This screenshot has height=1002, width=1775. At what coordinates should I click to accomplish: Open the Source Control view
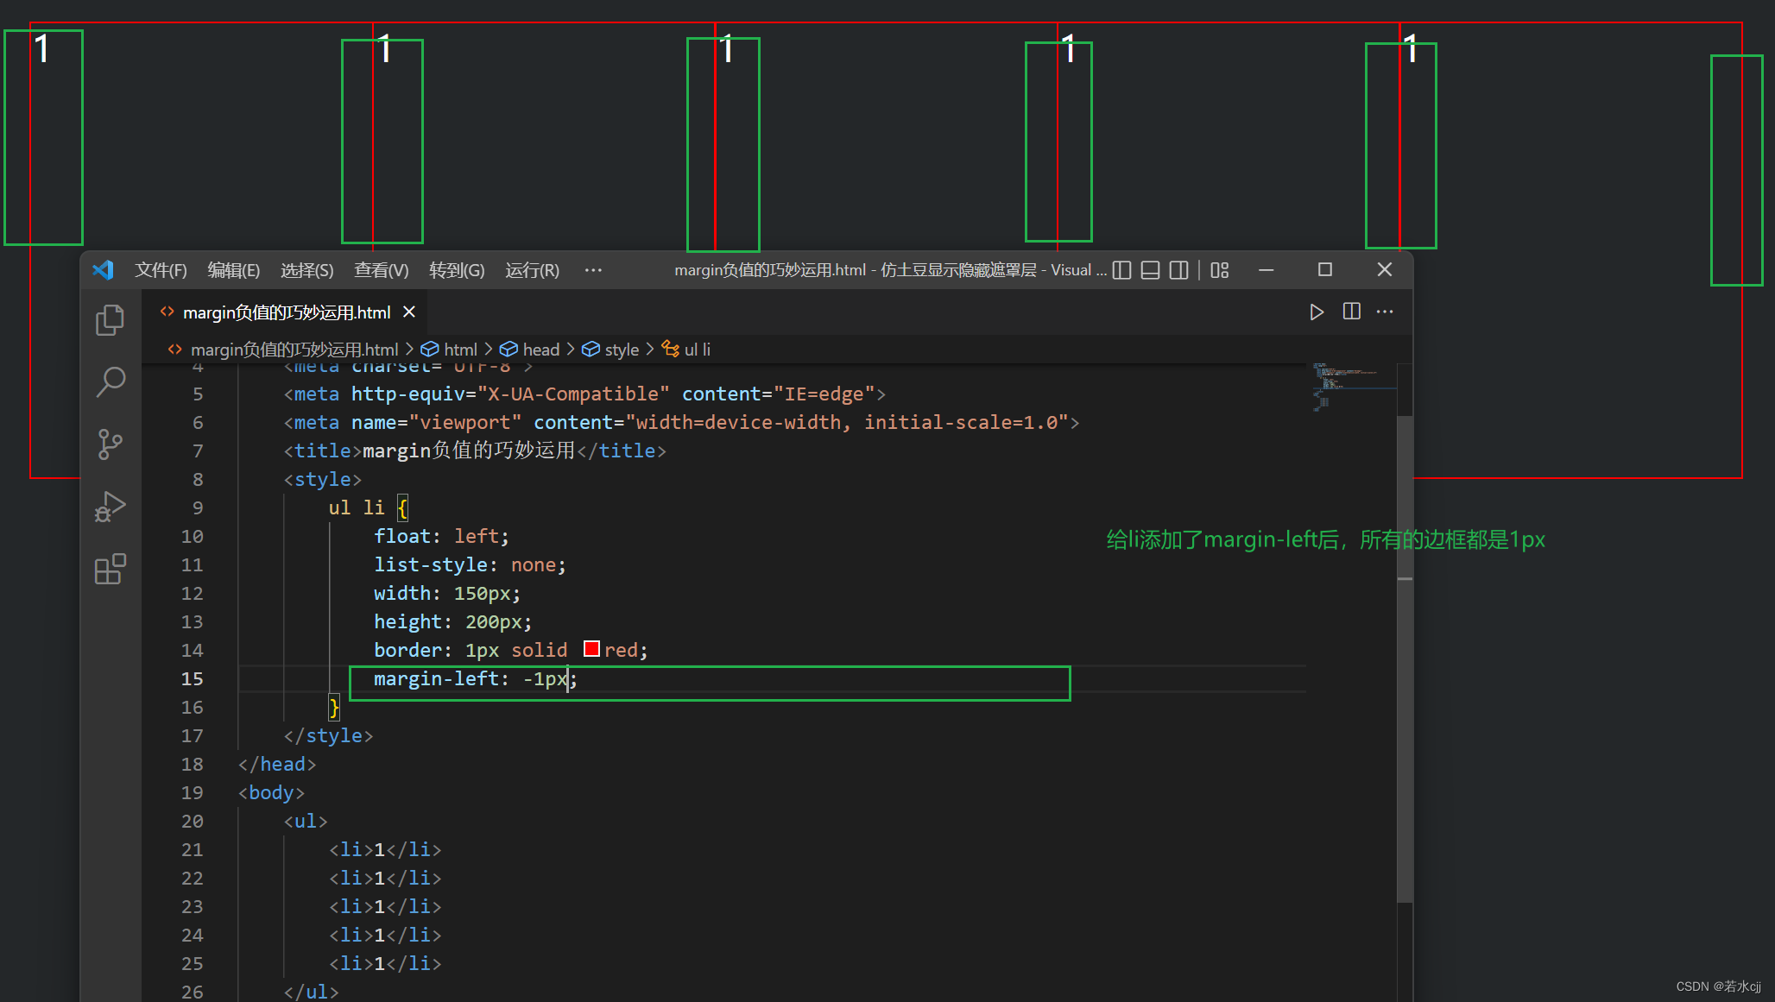pyautogui.click(x=110, y=444)
